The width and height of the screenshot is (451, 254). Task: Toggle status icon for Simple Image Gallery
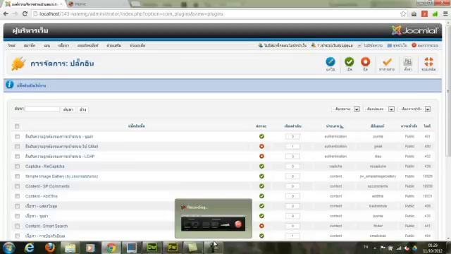click(261, 176)
